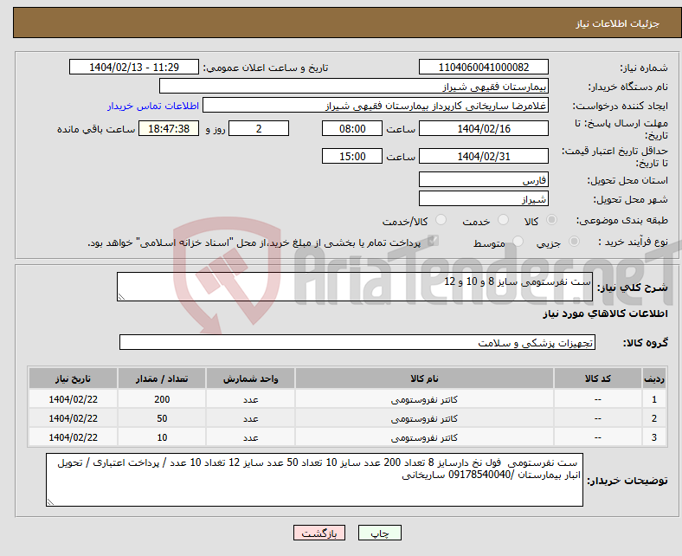Image resolution: width=682 pixels, height=556 pixels.
Task: Click the date 1404/02/22 in row 1
Action: tap(73, 399)
